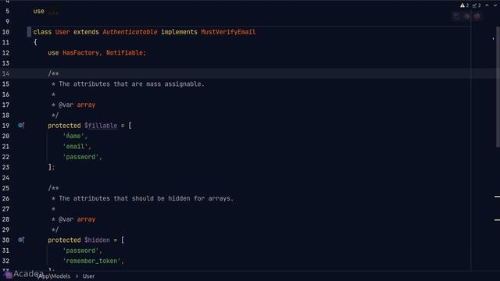The width and height of the screenshot is (500, 281).
Task: Jump to previous highlighted problem arrow
Action: point(487,5)
